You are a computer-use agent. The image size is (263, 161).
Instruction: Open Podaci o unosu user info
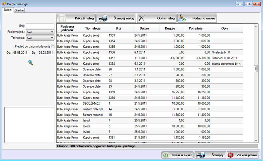tap(197, 18)
